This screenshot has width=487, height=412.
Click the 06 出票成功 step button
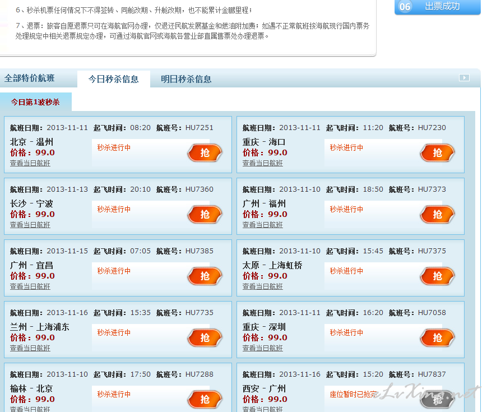(437, 7)
